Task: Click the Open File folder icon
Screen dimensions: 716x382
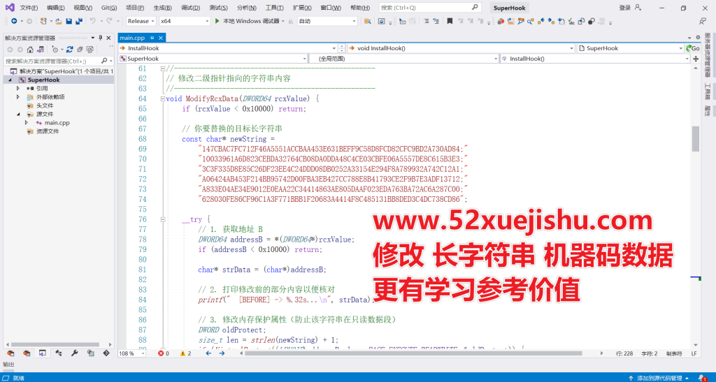Action: click(x=59, y=21)
